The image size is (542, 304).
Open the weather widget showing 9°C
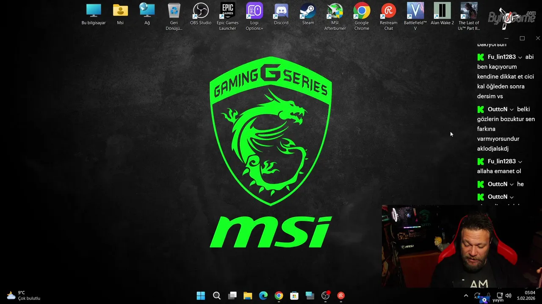tap(24, 296)
